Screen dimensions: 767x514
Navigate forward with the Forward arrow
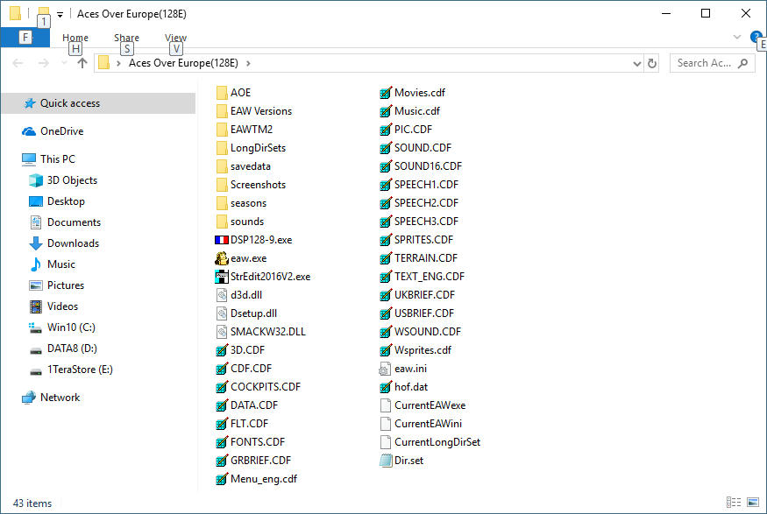point(44,63)
